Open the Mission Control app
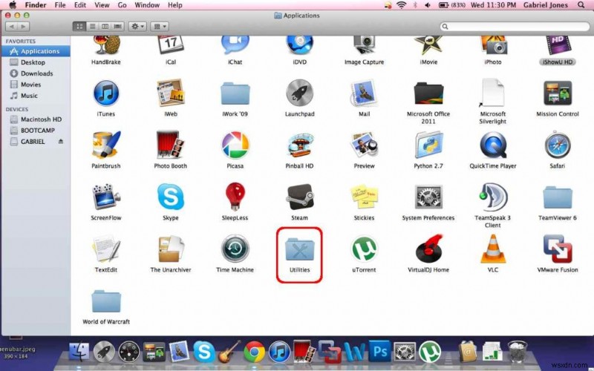 tap(558, 93)
